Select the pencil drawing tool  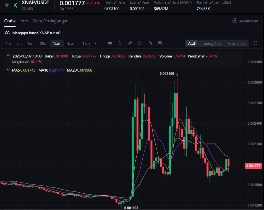(x=130, y=43)
